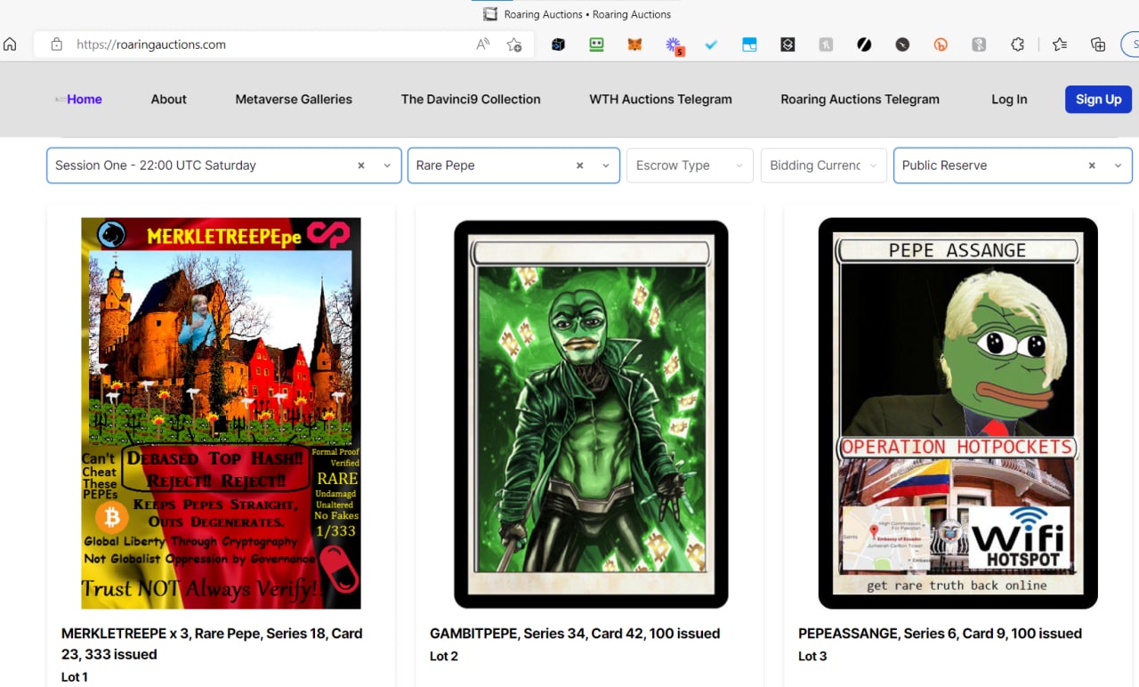Open WTH Auctions Telegram link
The image size is (1139, 687).
pyautogui.click(x=661, y=100)
